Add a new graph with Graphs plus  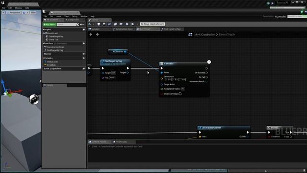[x=84, y=30]
